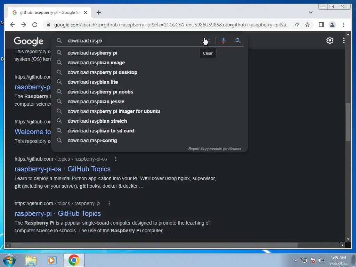Close the github rasepberry pi tab
This screenshot has width=356, height=267.
pos(86,13)
